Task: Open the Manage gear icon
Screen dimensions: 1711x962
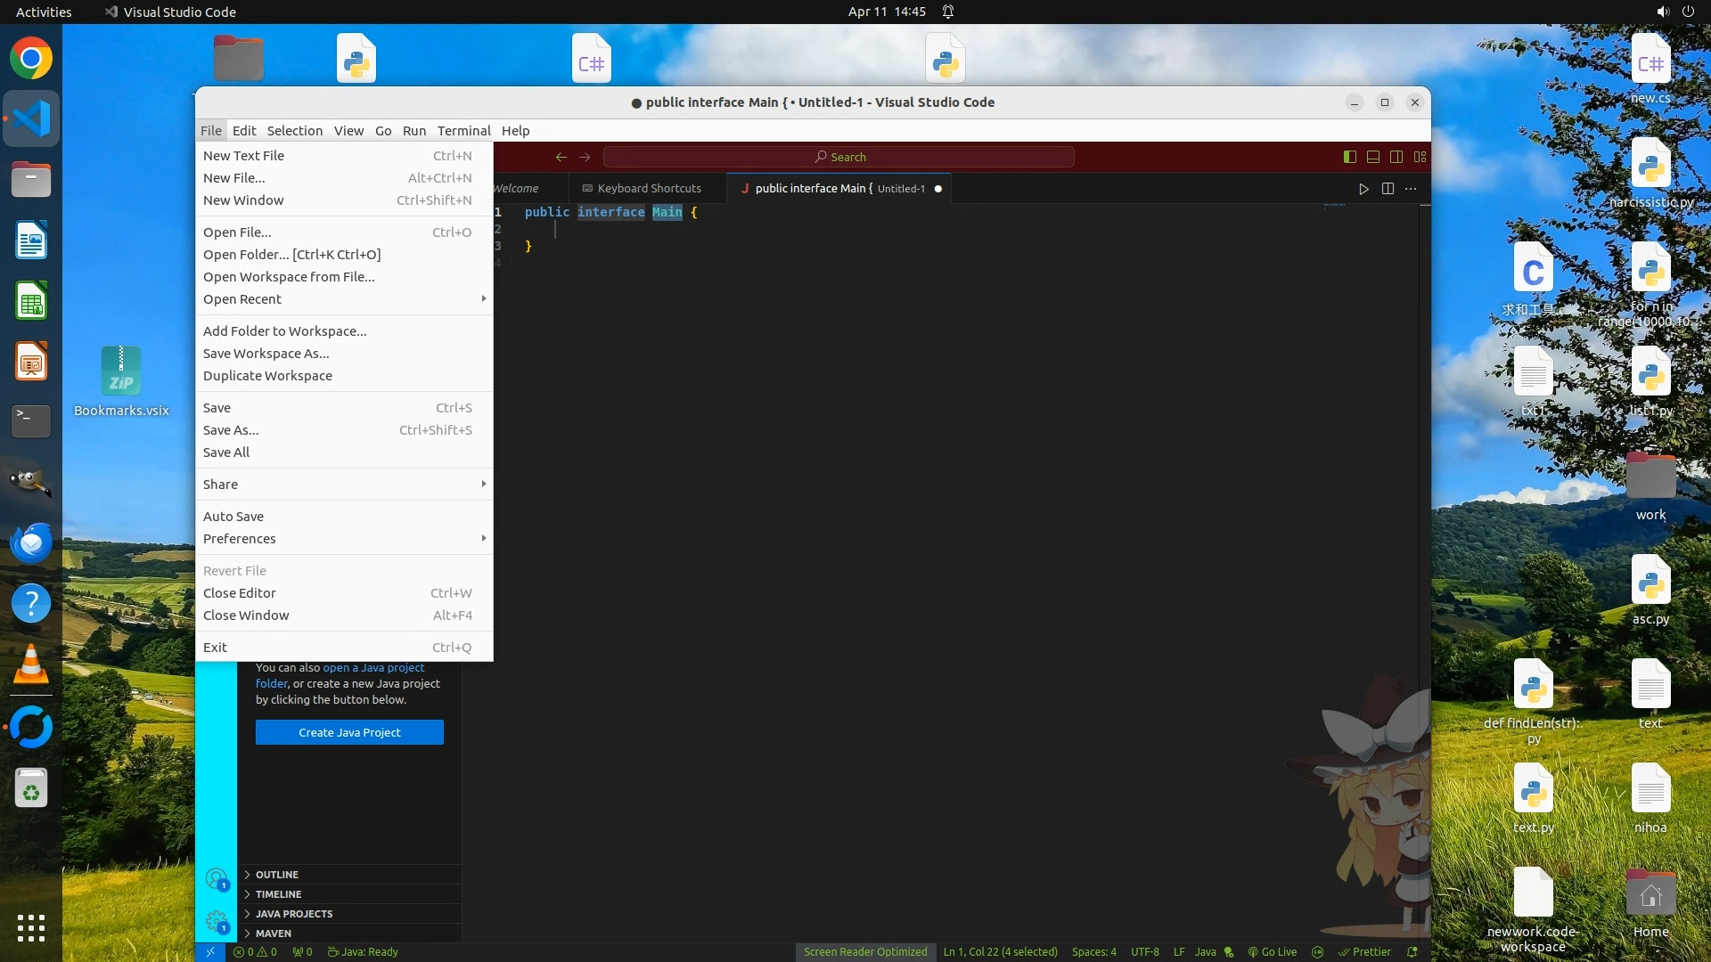Action: click(216, 922)
